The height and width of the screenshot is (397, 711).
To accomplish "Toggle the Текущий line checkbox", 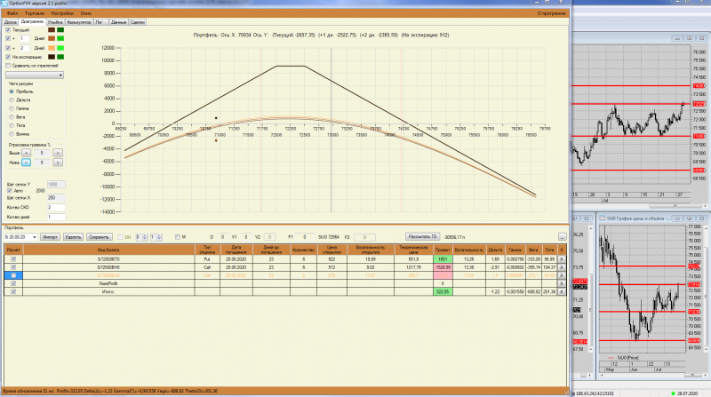I will point(8,30).
